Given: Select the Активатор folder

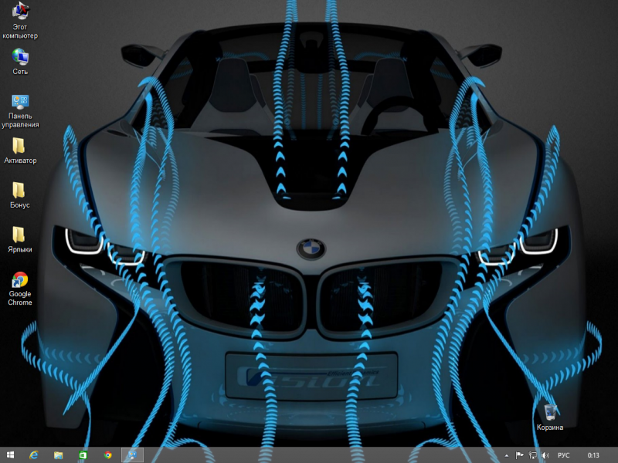Looking at the screenshot, I should (20, 150).
